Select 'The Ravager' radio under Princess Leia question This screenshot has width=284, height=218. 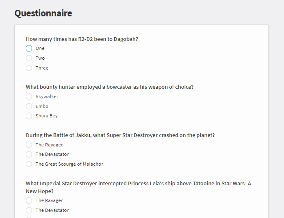[x=29, y=200]
